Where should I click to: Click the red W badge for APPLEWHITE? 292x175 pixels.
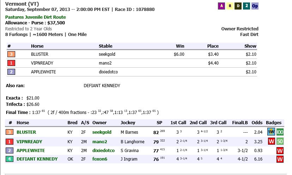pyautogui.click(x=280, y=150)
